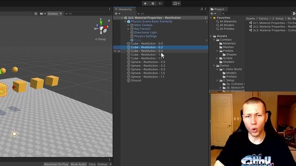
Task: Click the Step frame button
Action: (160, 3)
